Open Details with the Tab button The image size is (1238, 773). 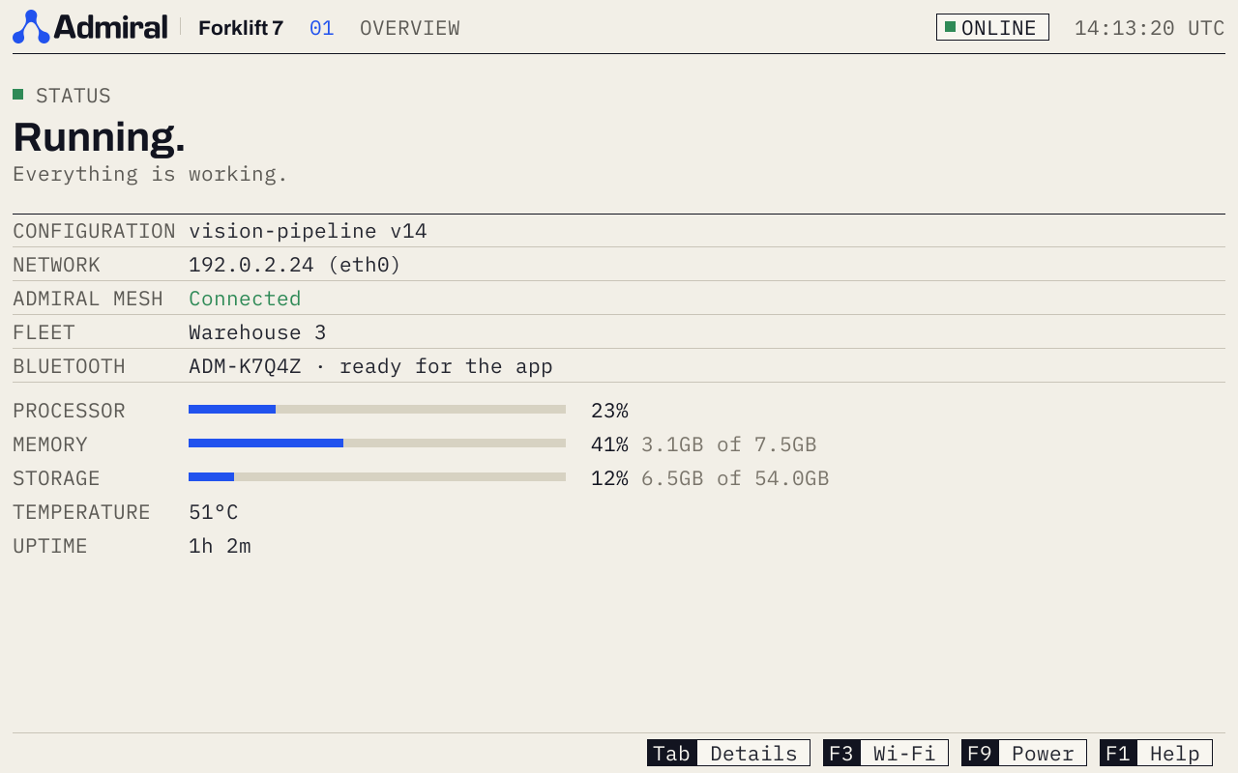[x=728, y=753]
